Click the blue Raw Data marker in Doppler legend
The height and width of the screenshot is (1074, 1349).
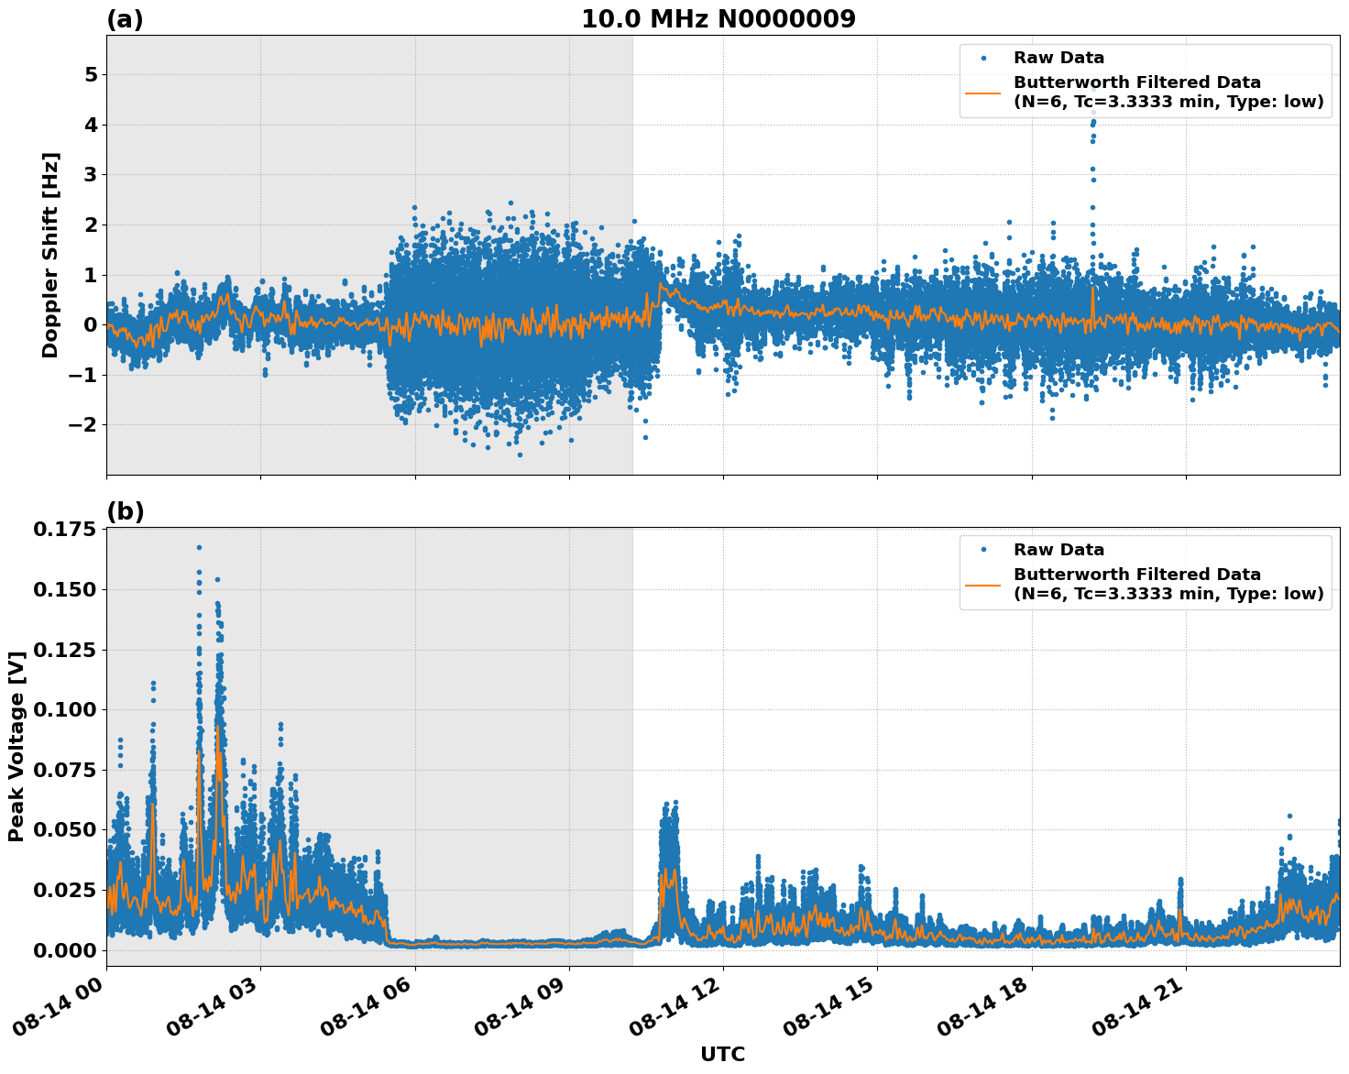[x=983, y=58]
